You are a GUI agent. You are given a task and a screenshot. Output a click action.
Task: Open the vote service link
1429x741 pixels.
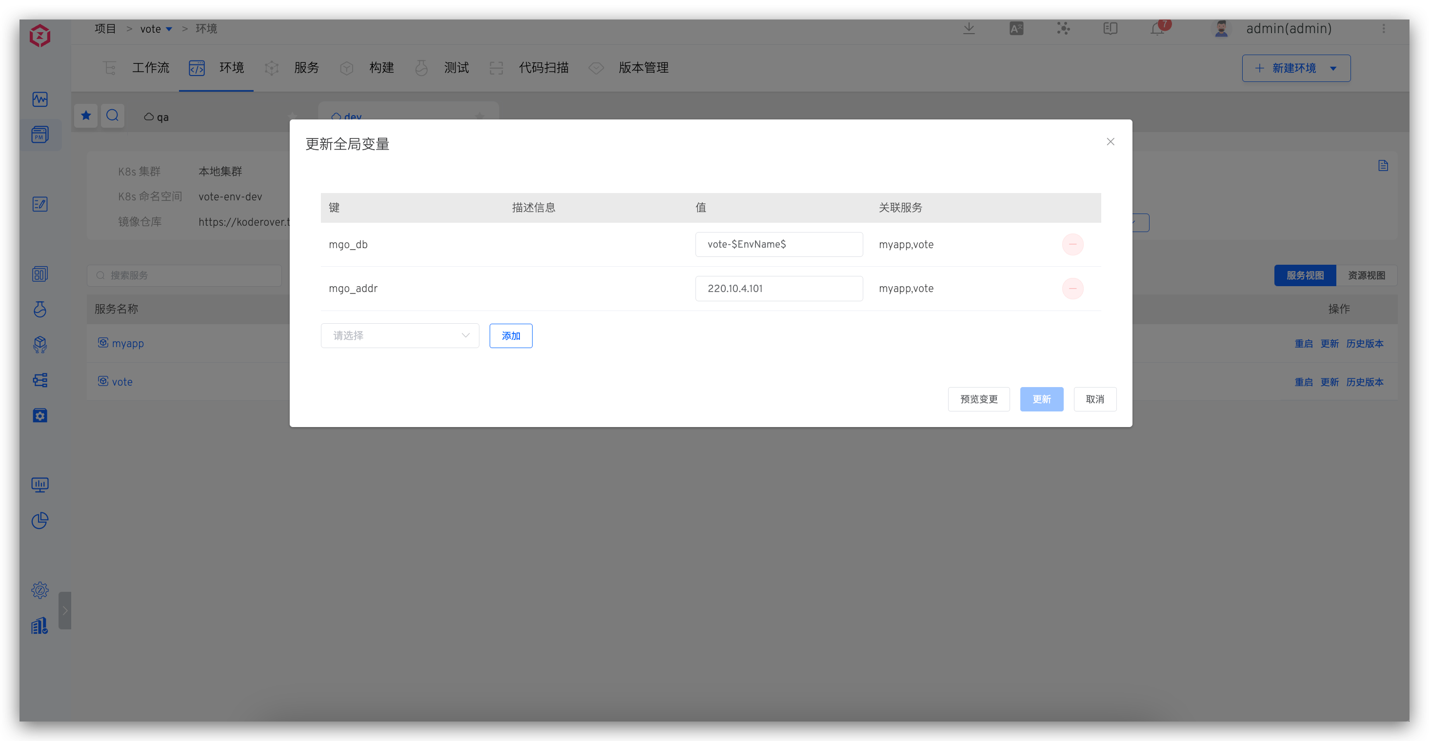click(x=122, y=382)
